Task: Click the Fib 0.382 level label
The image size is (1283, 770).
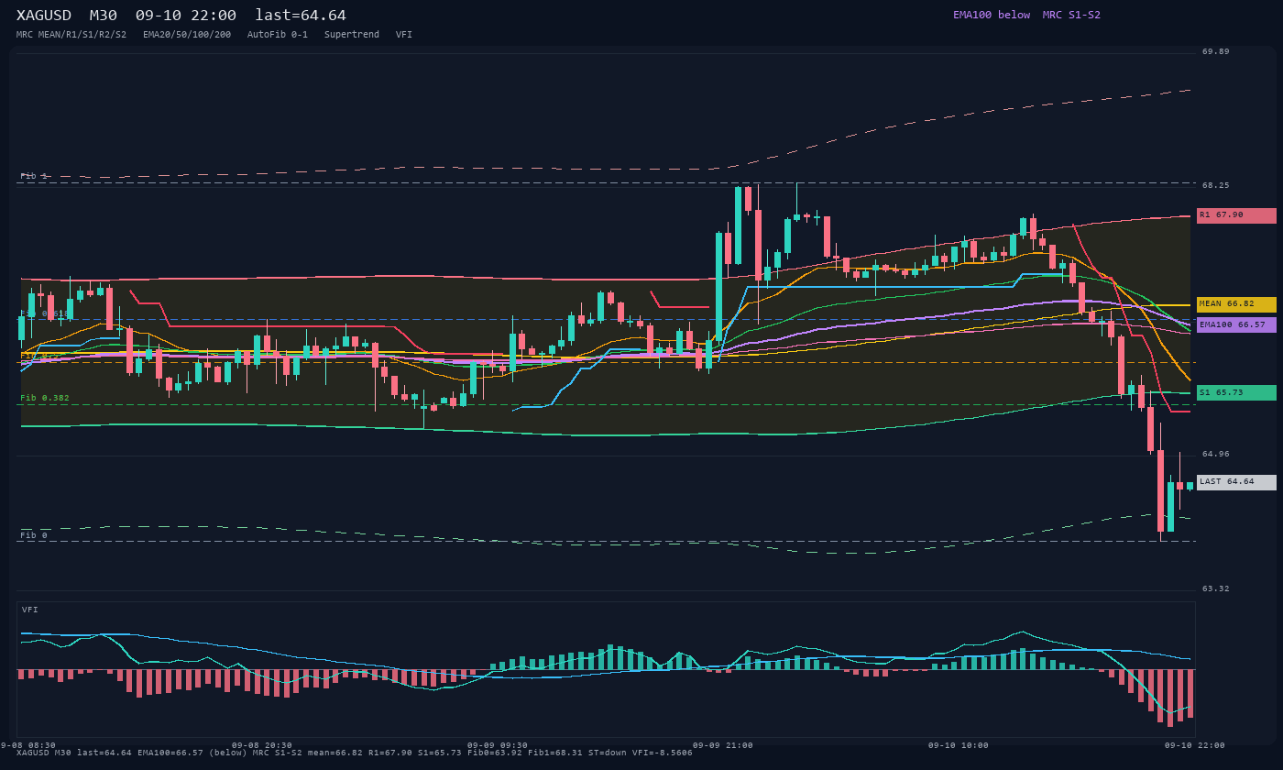Action: pos(45,398)
